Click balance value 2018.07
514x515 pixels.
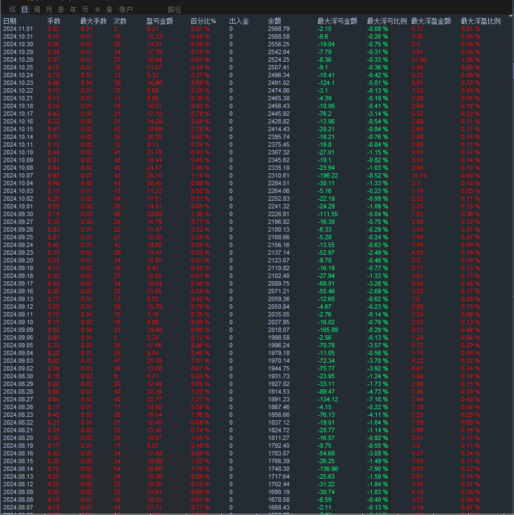tap(279, 330)
